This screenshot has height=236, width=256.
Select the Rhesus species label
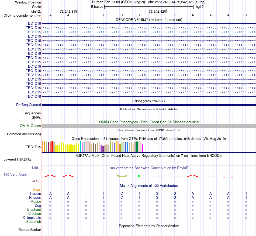[35, 197]
